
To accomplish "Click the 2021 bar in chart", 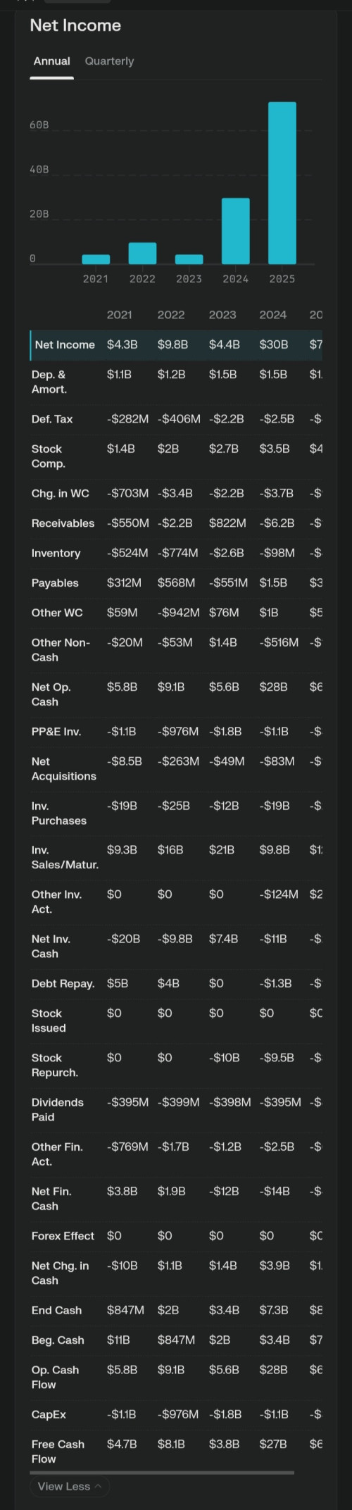I will (96, 259).
